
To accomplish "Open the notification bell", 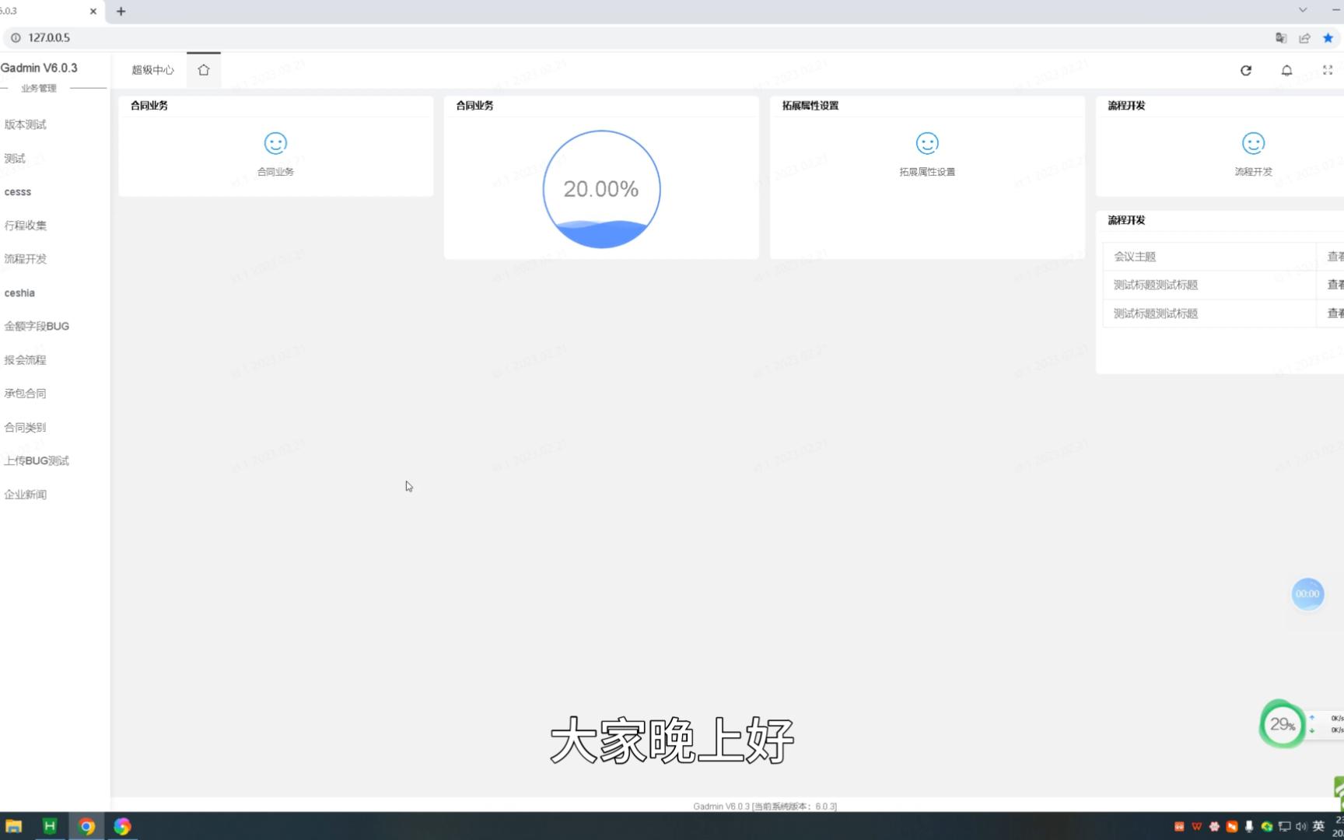I will click(x=1286, y=70).
